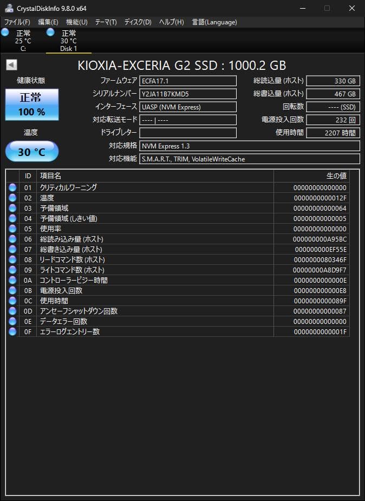Select the エラーログエントリー数 attribute name
The width and height of the screenshot is (365, 501).
point(70,331)
